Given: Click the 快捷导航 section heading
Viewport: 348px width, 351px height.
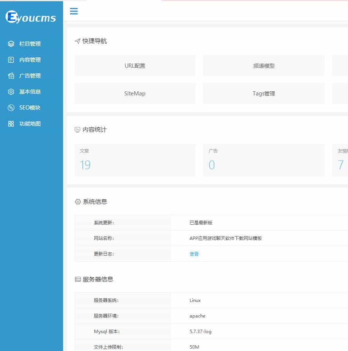Looking at the screenshot, I should click(x=95, y=41).
